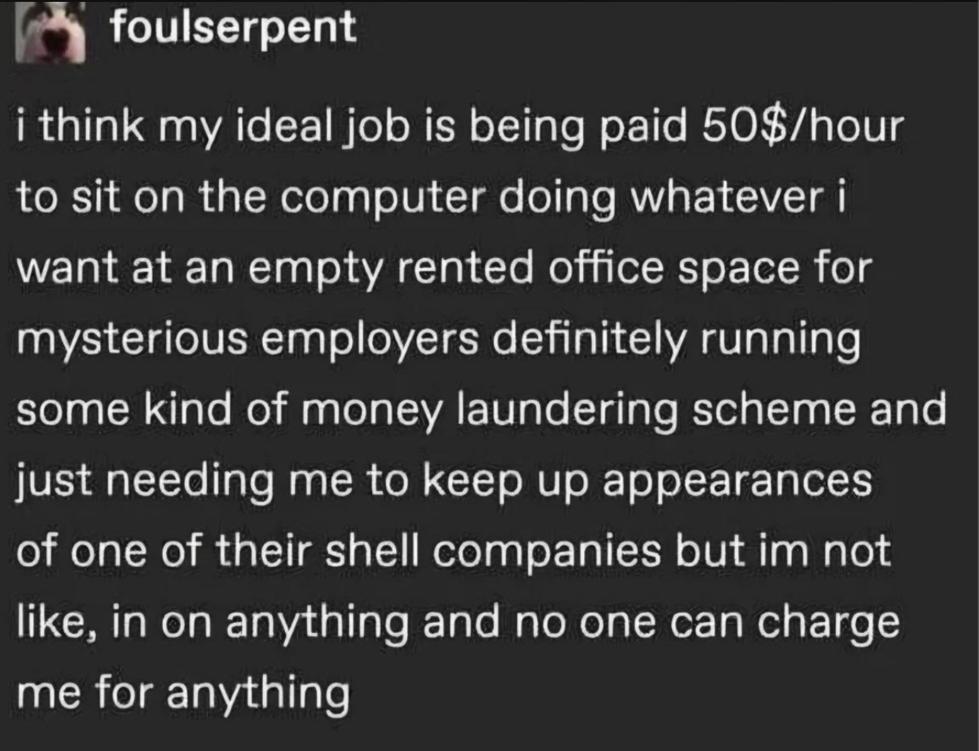Click the word "mysterious" in the post
The width and height of the screenshot is (979, 751).
tap(132, 340)
